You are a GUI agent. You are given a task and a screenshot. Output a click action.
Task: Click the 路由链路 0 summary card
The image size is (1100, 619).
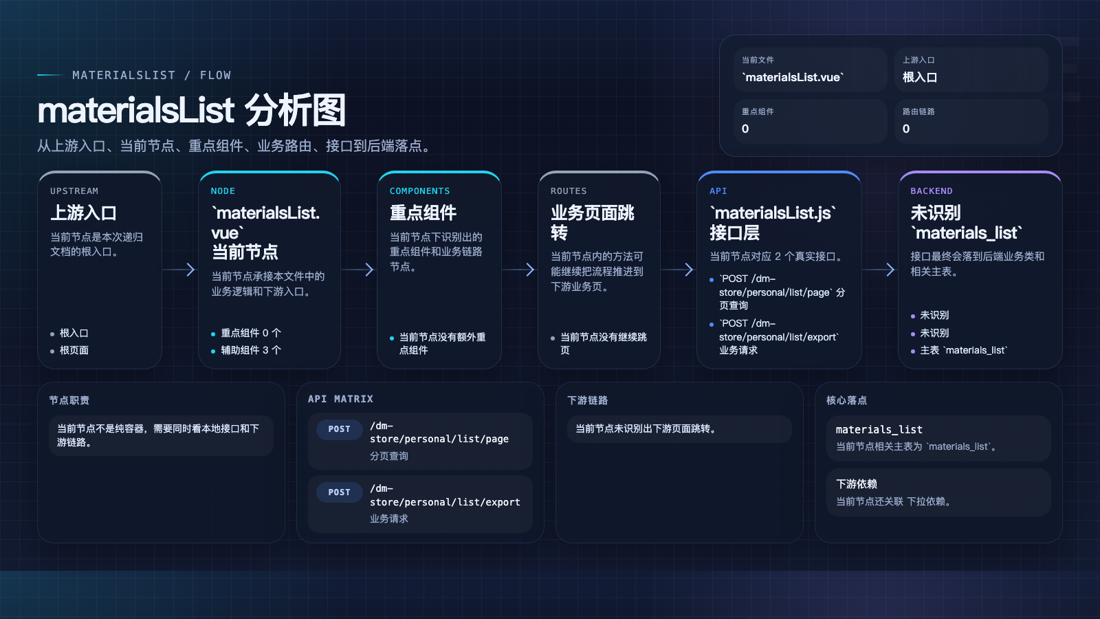971,121
